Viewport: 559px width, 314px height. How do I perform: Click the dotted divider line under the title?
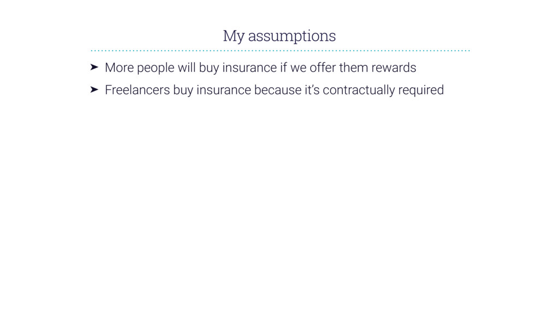(x=279, y=50)
